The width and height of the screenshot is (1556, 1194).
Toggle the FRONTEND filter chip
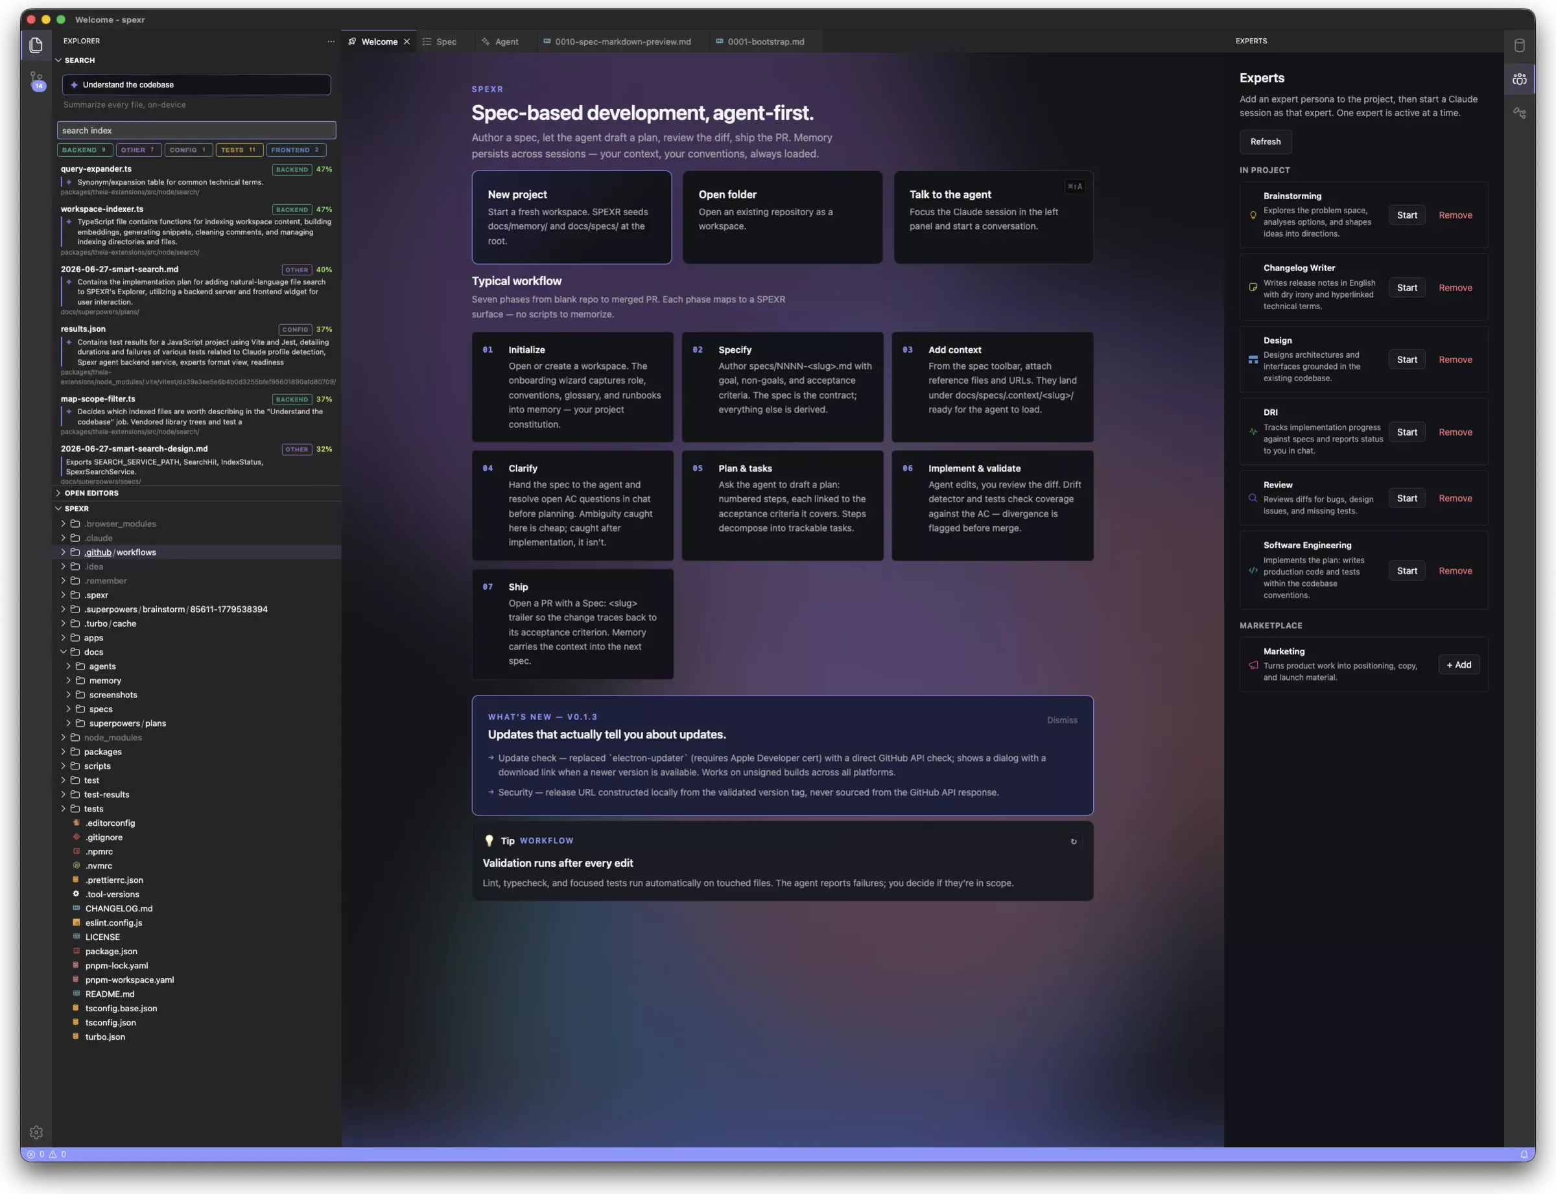(296, 150)
